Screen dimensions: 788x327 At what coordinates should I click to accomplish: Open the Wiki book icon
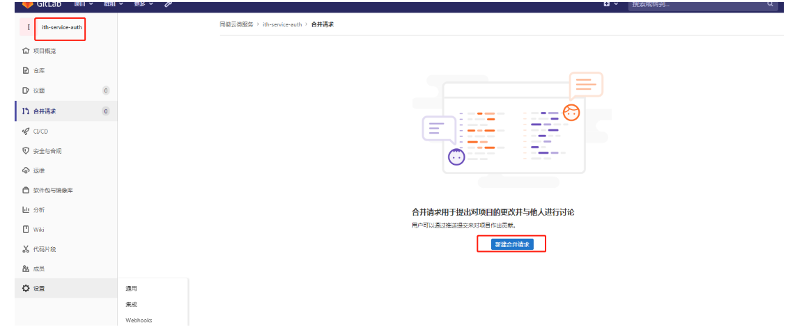26,229
